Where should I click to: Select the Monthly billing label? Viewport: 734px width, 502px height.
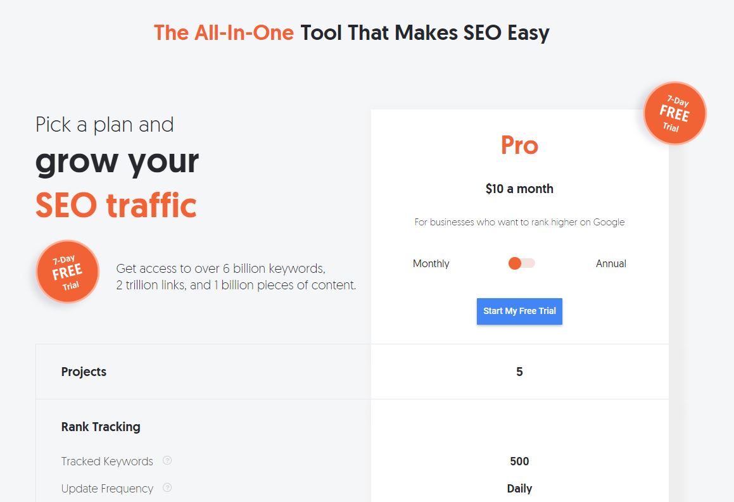[431, 263]
